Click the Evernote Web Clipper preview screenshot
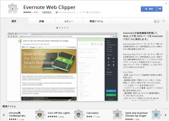The width and height of the screenshot is (169, 121). pyautogui.click(x=63, y=66)
